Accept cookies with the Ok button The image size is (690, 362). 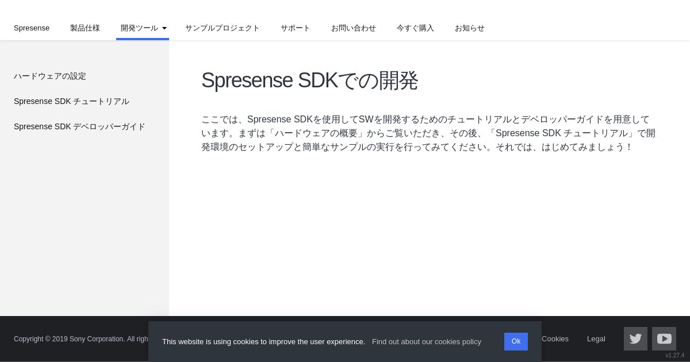coord(516,341)
